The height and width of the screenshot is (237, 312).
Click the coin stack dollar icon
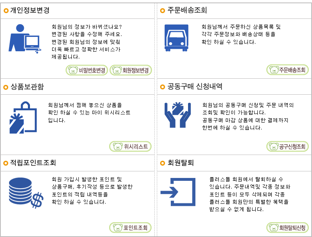point(26,193)
